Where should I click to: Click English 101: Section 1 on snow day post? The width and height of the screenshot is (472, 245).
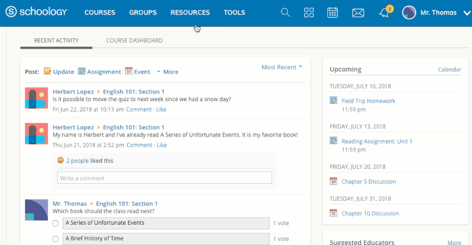(x=134, y=92)
